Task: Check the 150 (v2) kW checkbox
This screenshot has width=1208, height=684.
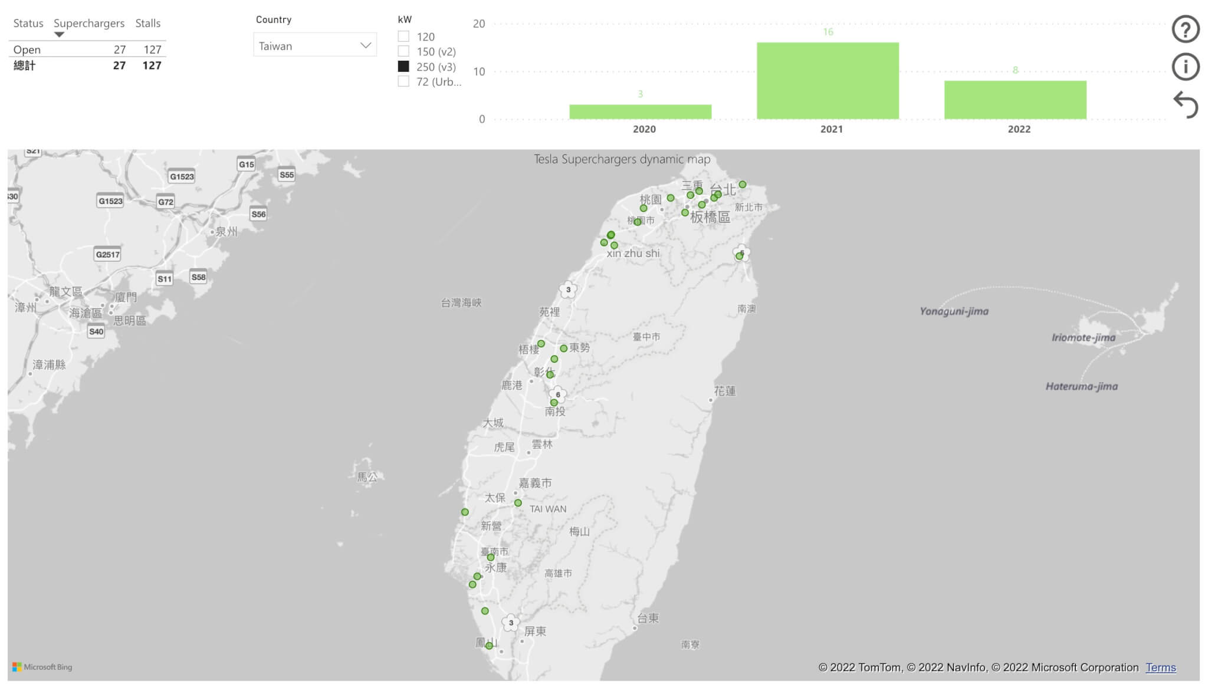Action: pos(403,51)
